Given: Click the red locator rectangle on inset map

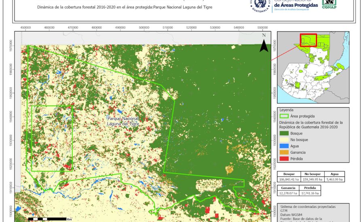Looking at the screenshot, I should point(308,40).
